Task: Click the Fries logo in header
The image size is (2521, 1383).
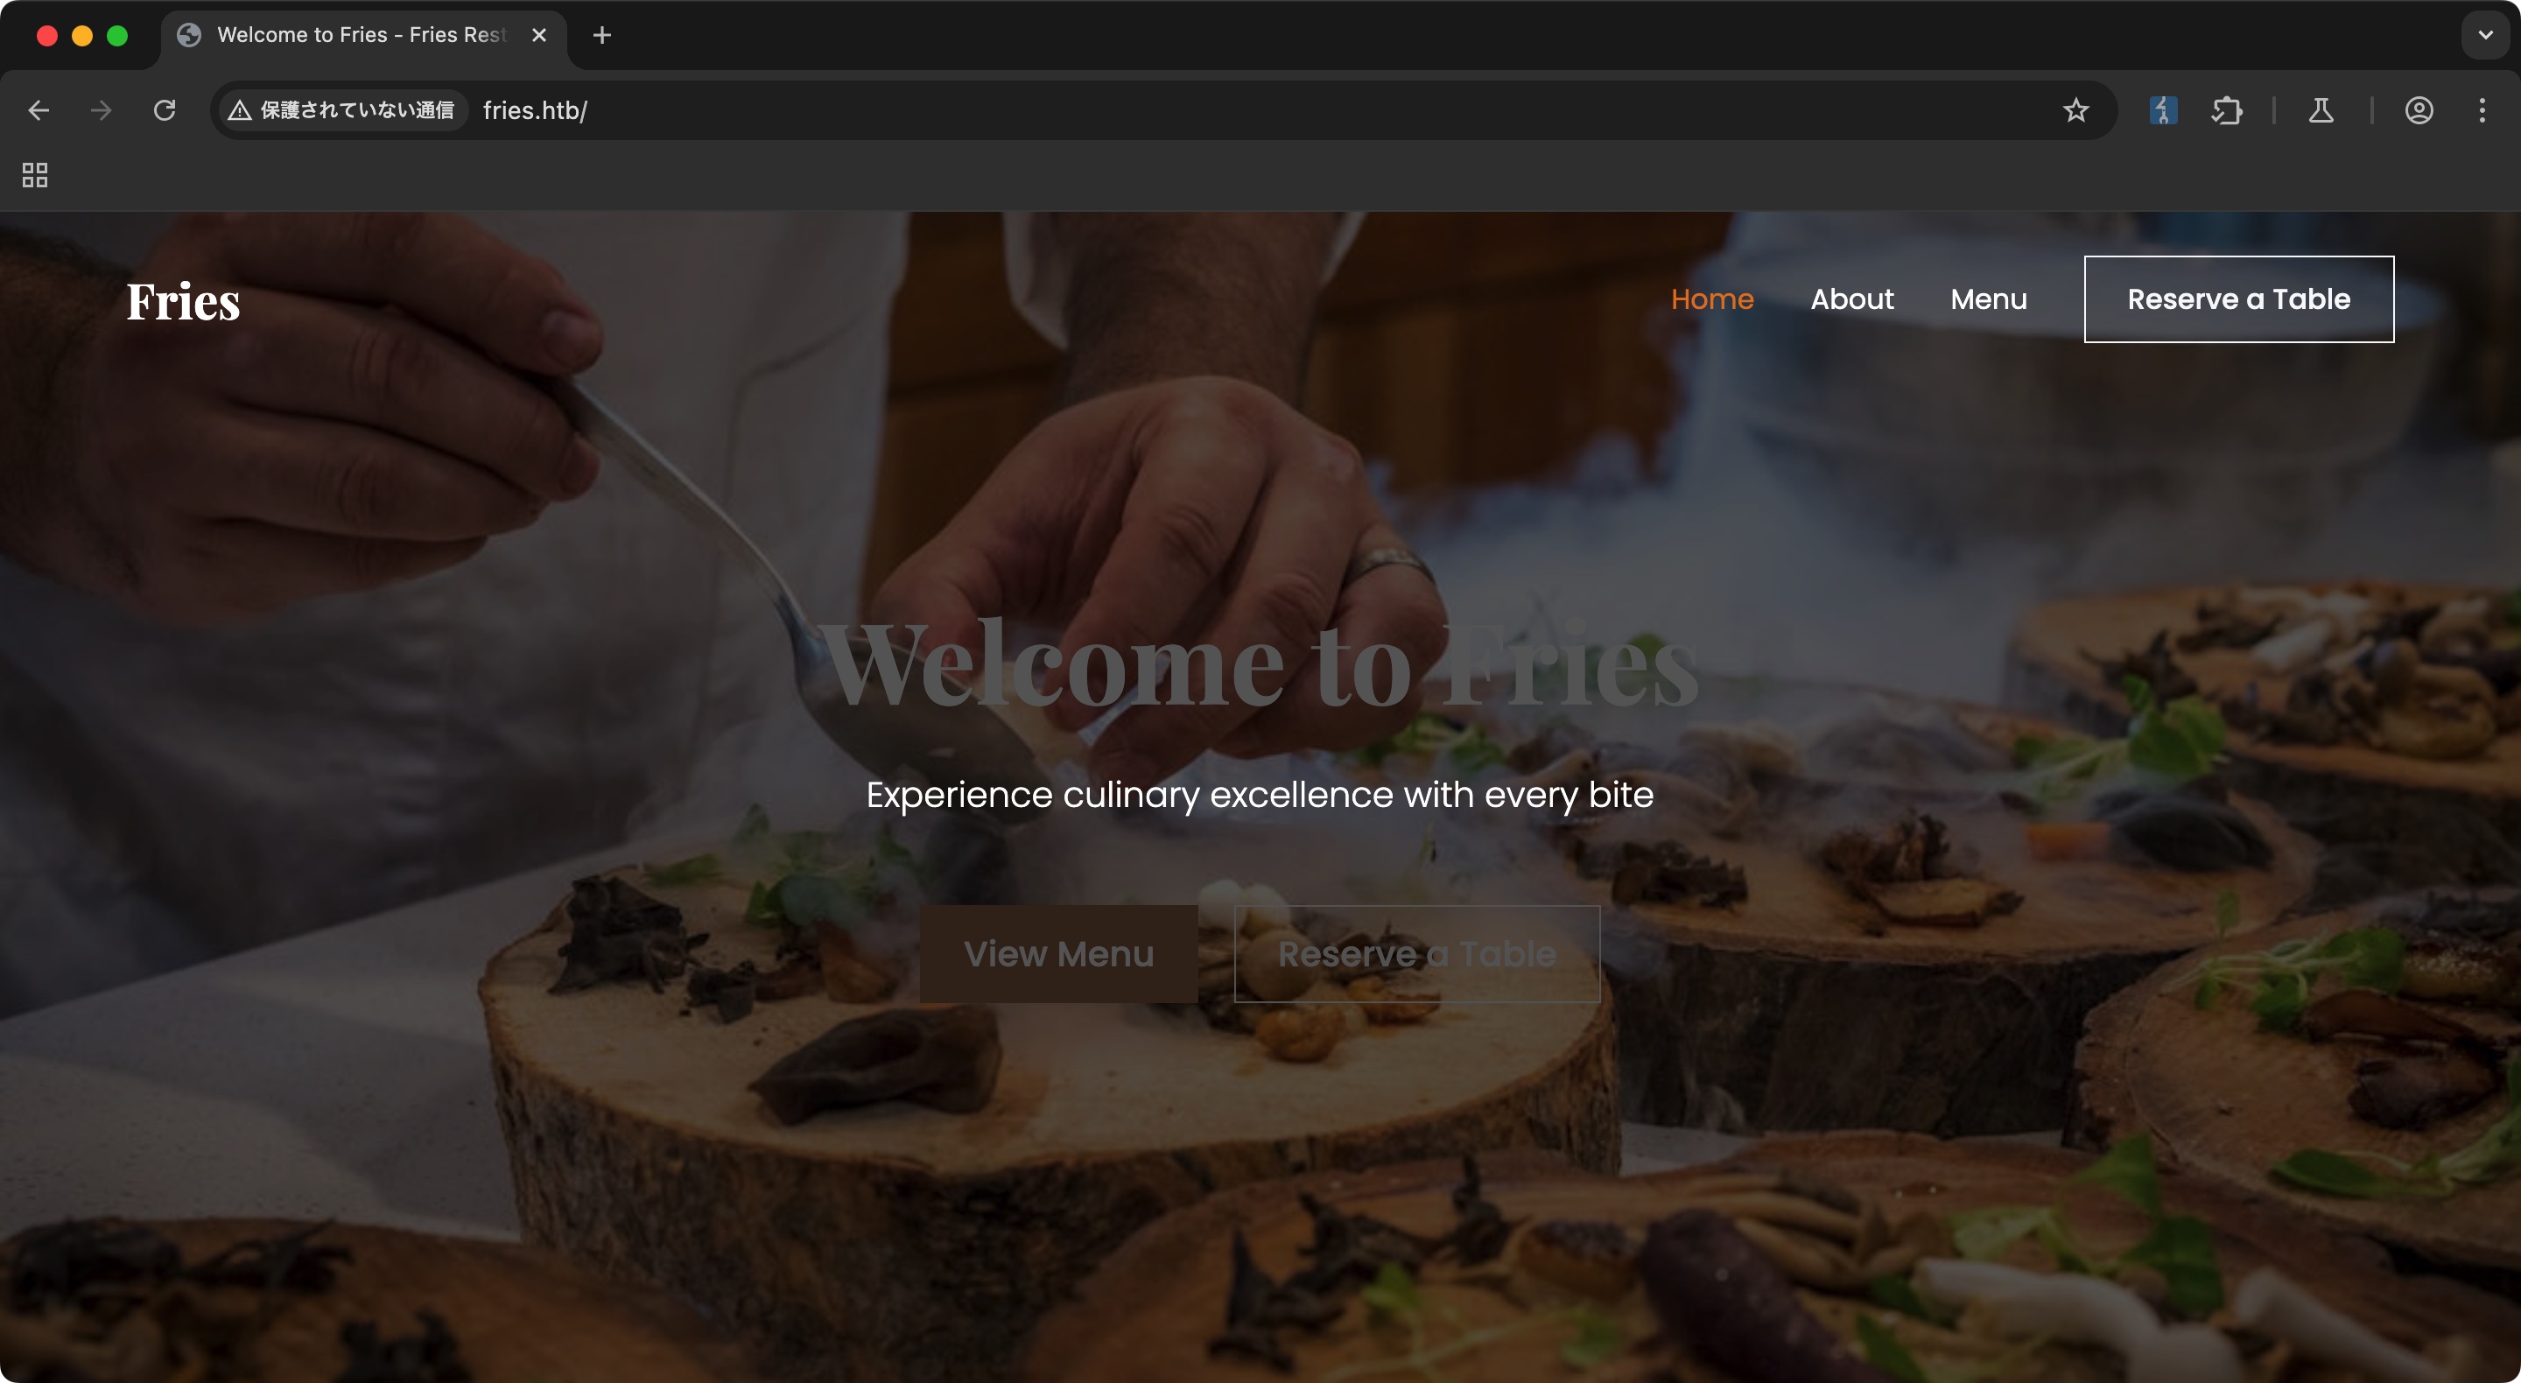Action: click(183, 300)
